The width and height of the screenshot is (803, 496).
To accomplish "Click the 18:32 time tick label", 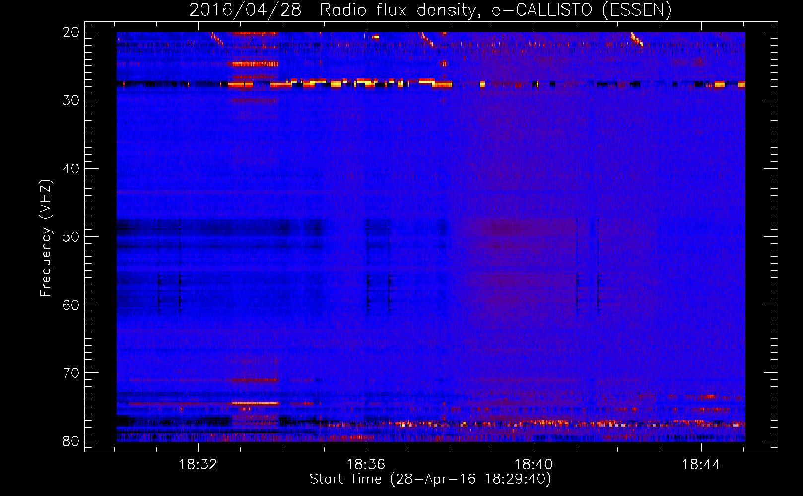I will (198, 465).
